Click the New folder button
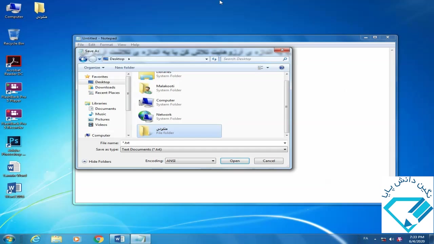The image size is (434, 244). pos(124,67)
